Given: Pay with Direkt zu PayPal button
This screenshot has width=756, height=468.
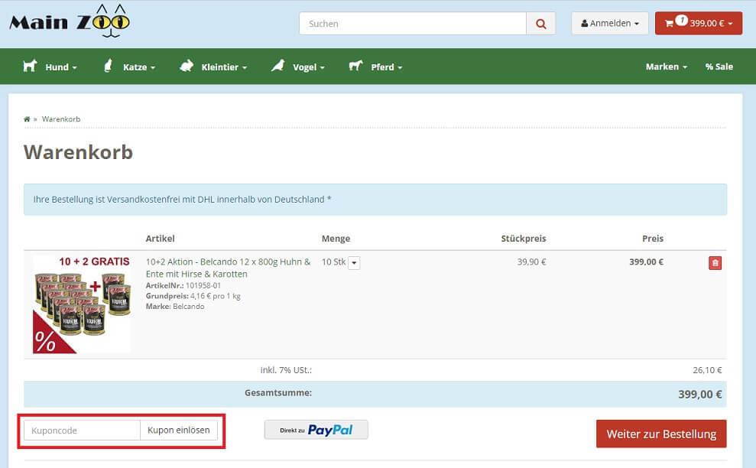Looking at the screenshot, I should point(316,430).
